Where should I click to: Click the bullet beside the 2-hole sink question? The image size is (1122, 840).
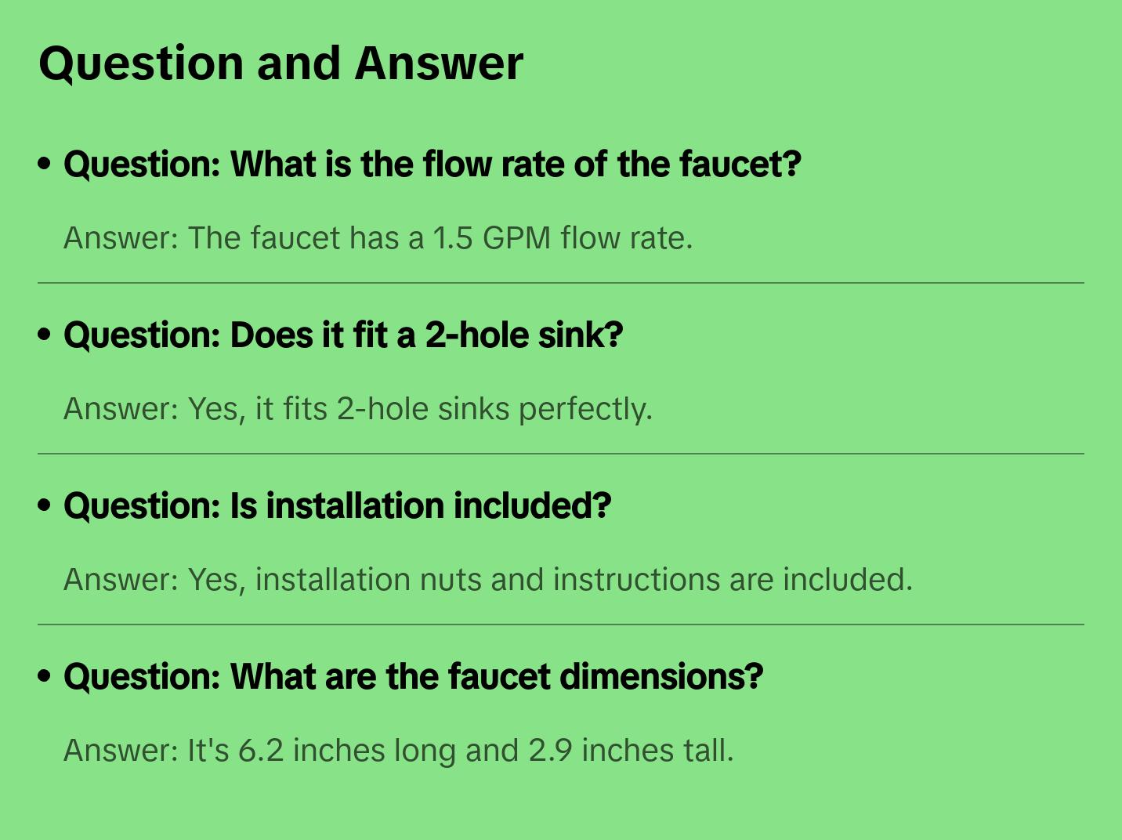pyautogui.click(x=45, y=335)
